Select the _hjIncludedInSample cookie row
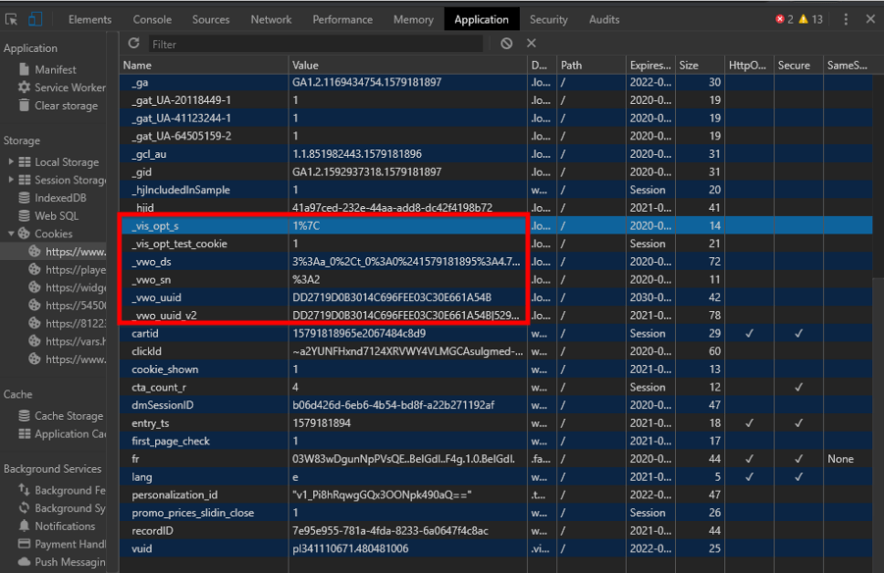The height and width of the screenshot is (573, 884). [496, 190]
